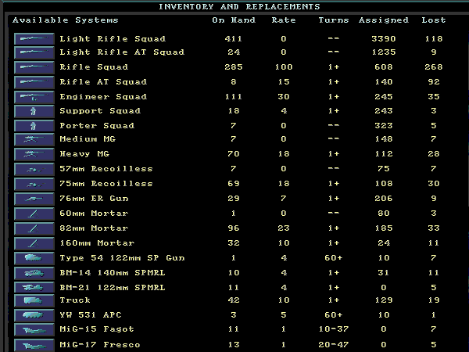The image size is (469, 352).
Task: Select the Medium MG icon
Action: coord(34,139)
